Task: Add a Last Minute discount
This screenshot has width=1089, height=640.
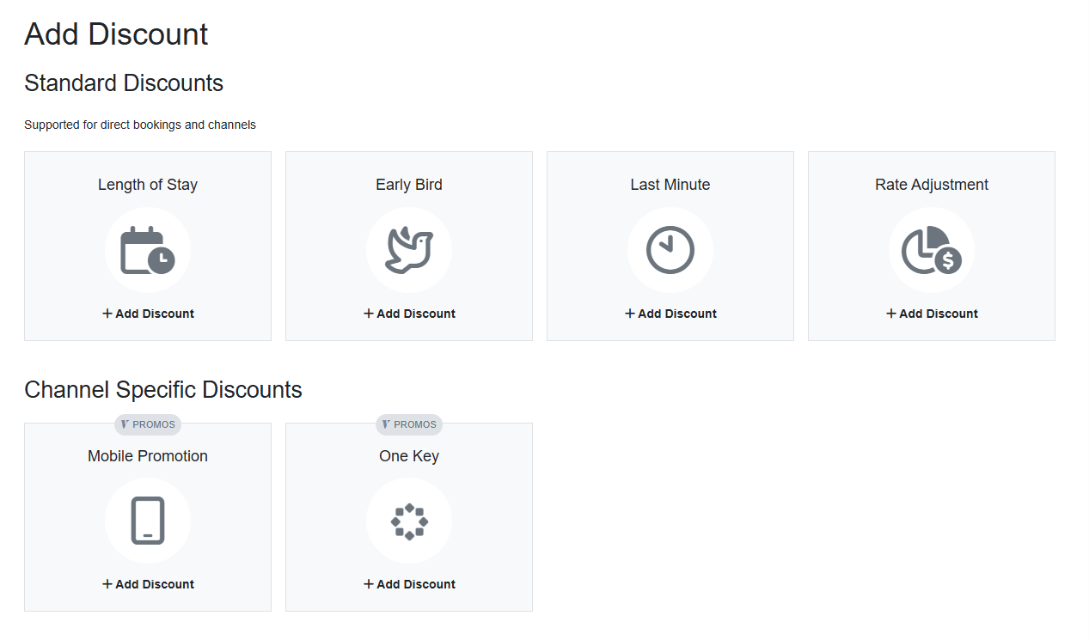Action: (x=670, y=314)
